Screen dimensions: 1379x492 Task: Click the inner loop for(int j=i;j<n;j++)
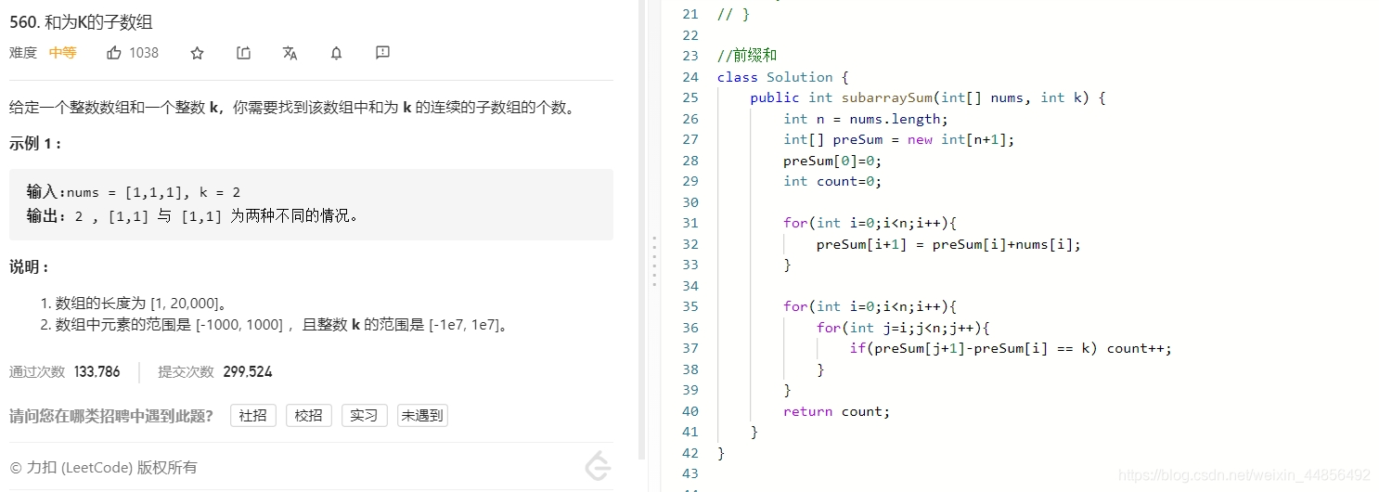tap(904, 328)
